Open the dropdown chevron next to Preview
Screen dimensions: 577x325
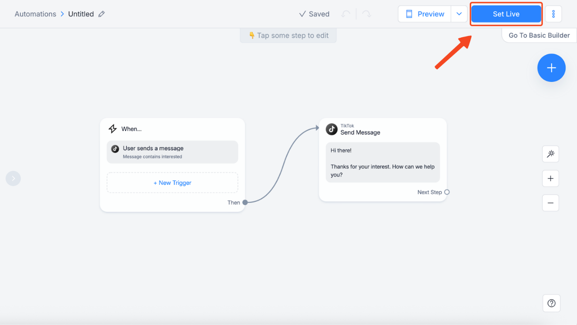click(x=459, y=14)
